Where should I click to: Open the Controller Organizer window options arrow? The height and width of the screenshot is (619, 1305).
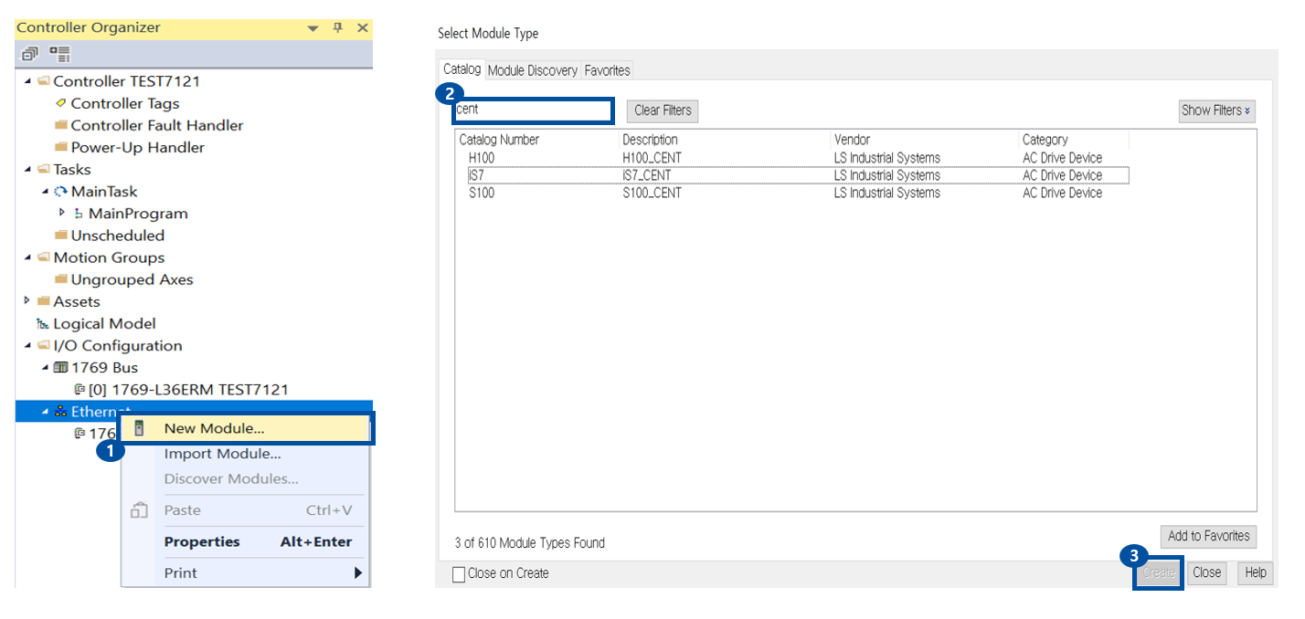pos(313,28)
